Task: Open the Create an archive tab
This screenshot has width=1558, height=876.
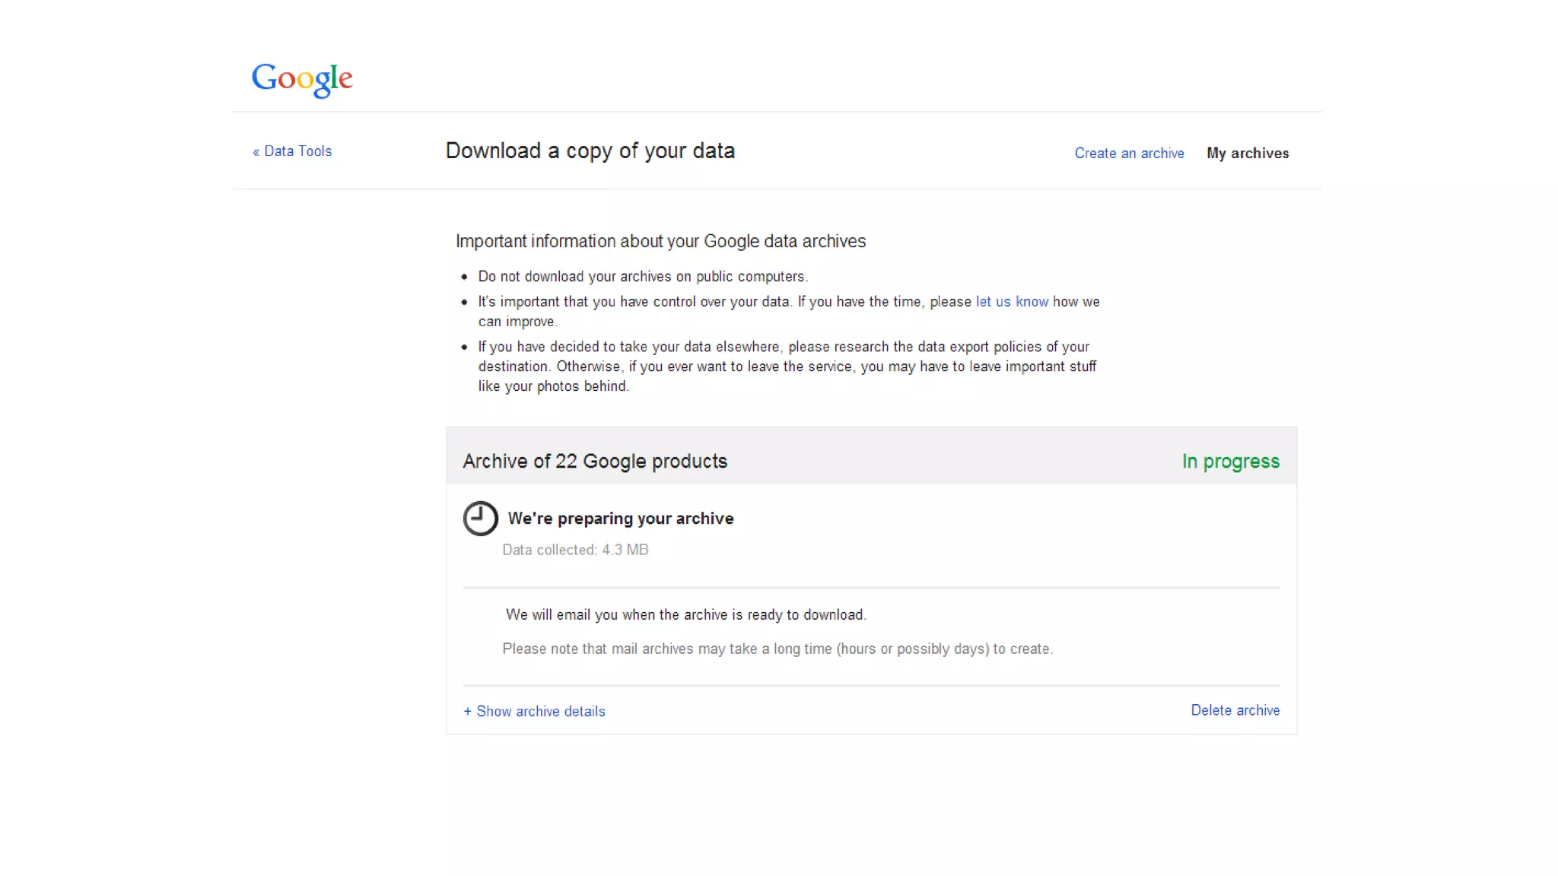Action: (1129, 154)
